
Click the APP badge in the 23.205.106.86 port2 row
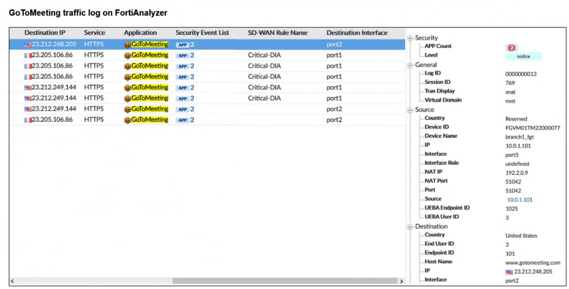click(x=182, y=120)
